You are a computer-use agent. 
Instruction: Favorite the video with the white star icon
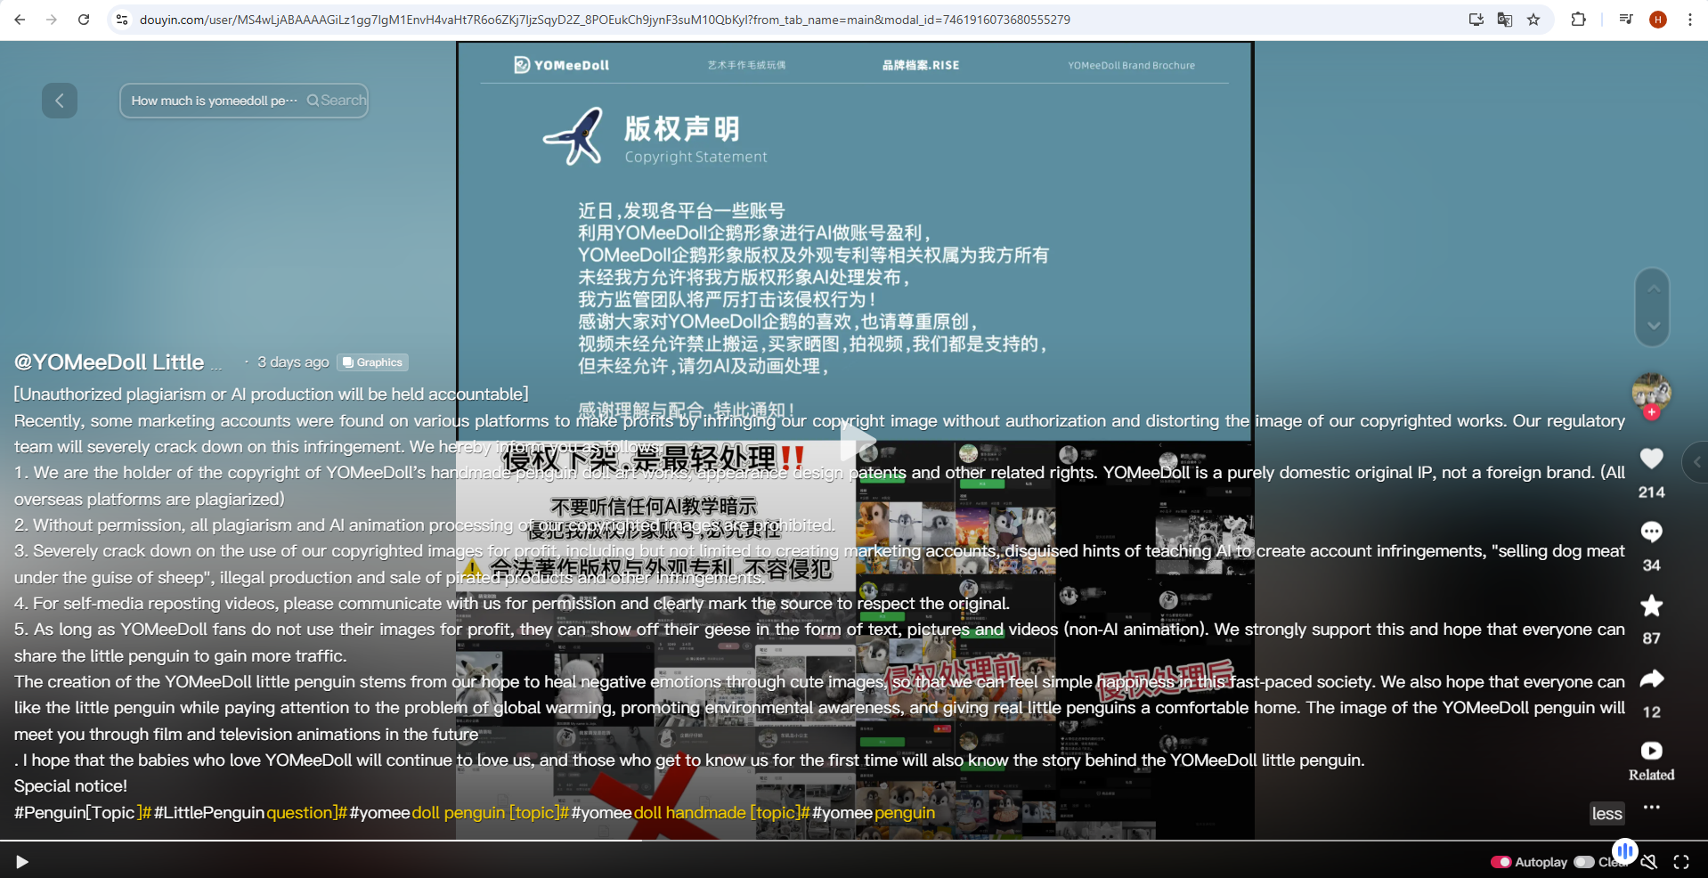tap(1651, 606)
